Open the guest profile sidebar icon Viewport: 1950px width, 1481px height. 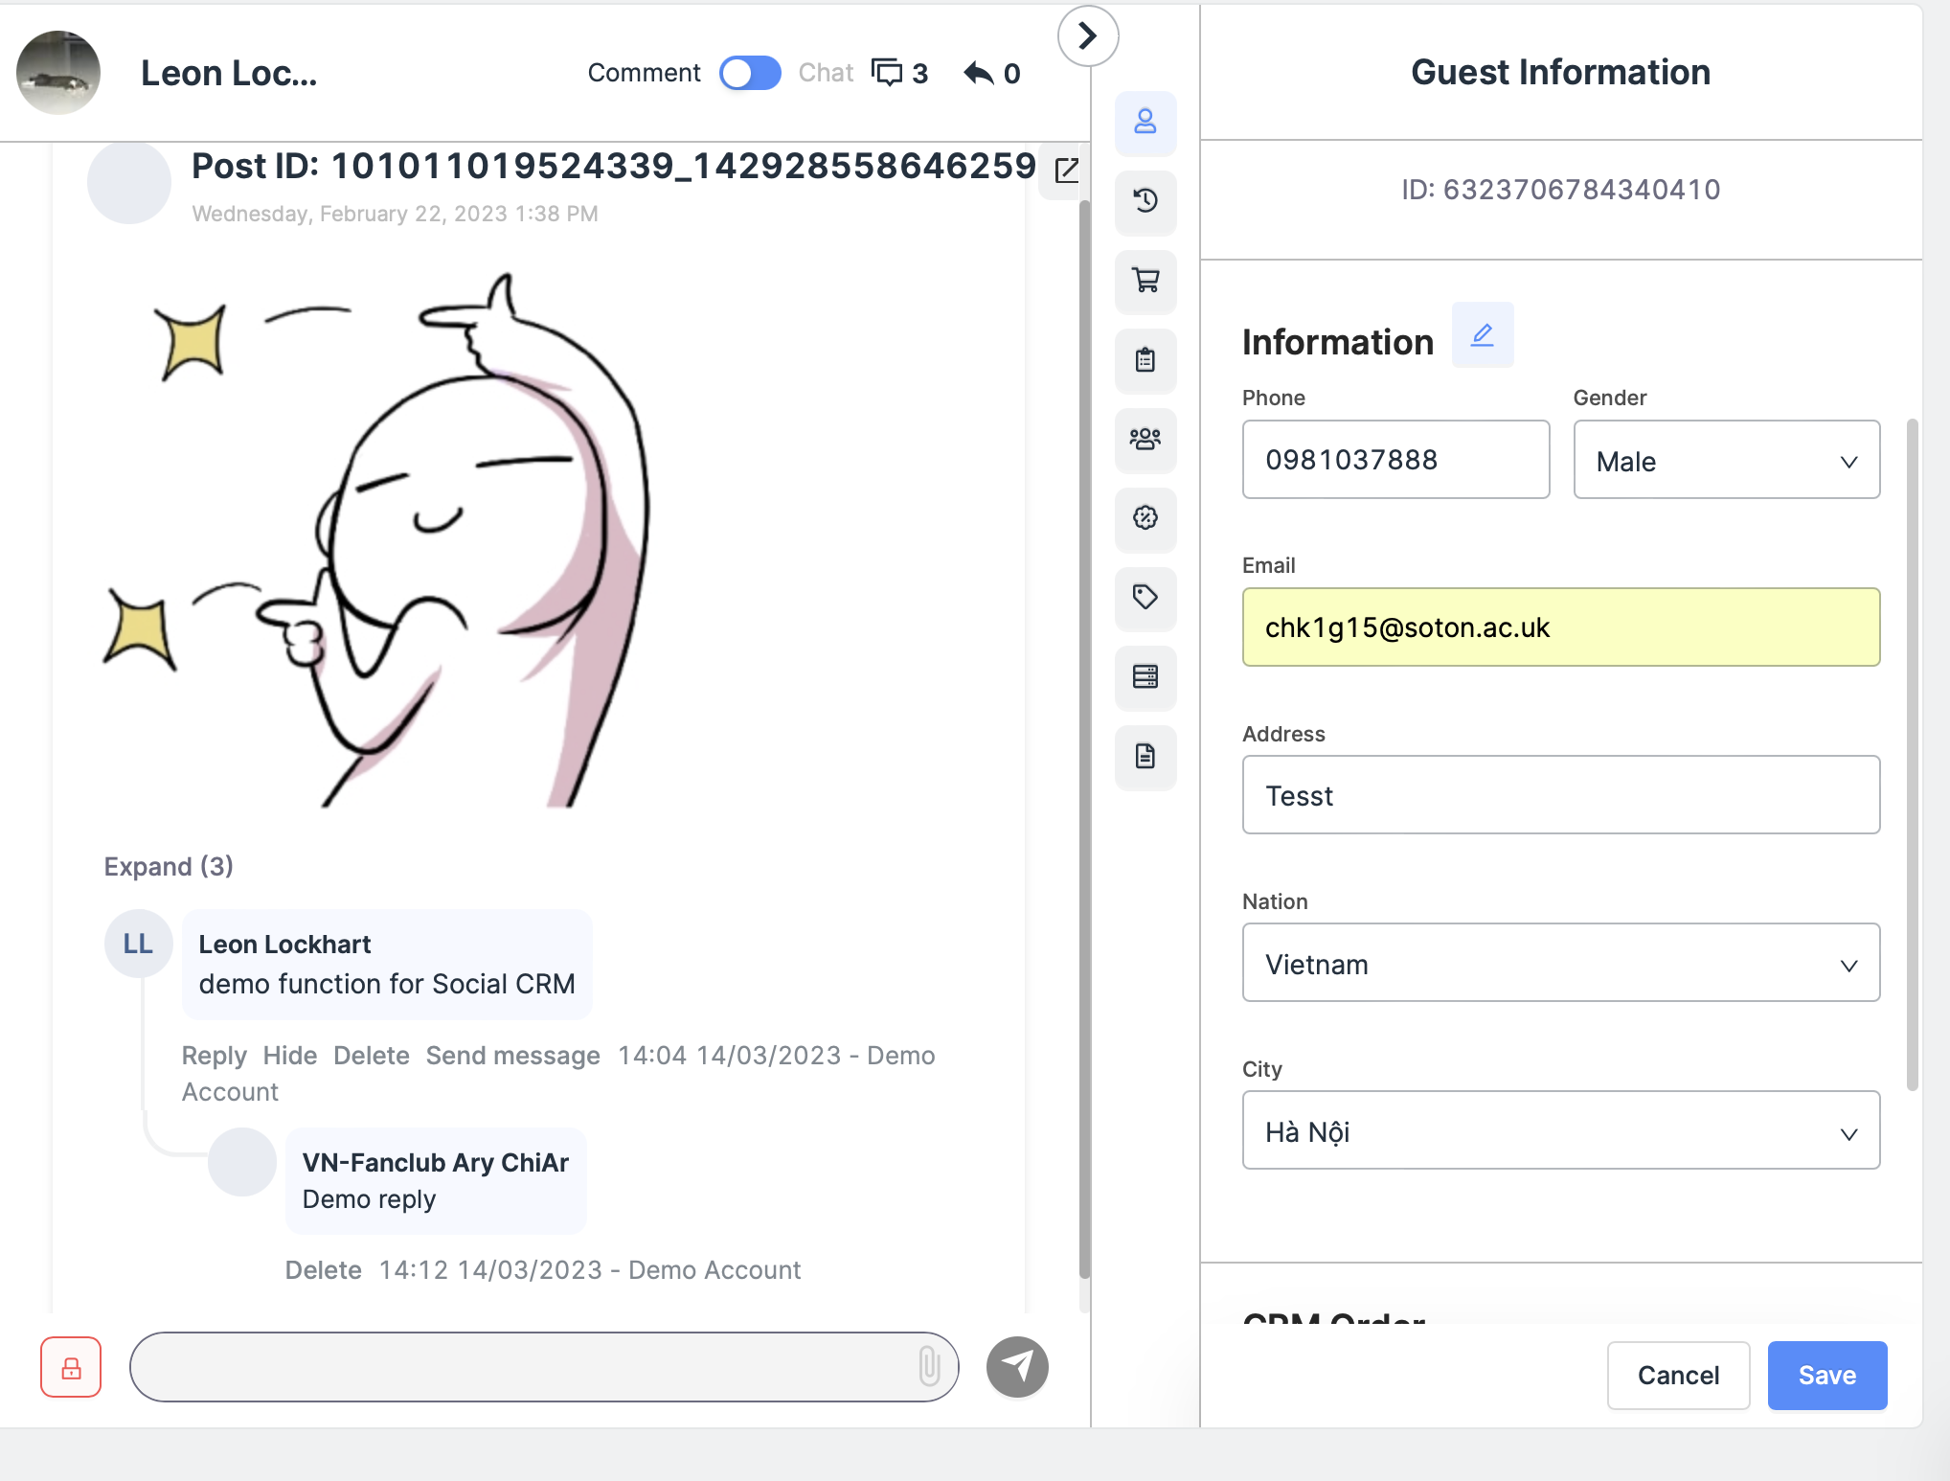1145,123
